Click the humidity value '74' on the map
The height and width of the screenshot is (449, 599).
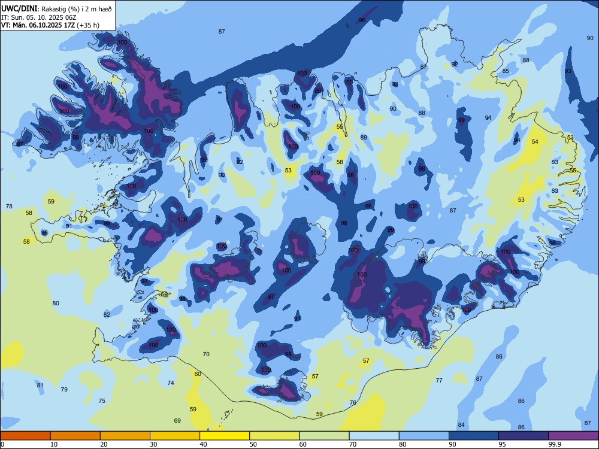(171, 383)
